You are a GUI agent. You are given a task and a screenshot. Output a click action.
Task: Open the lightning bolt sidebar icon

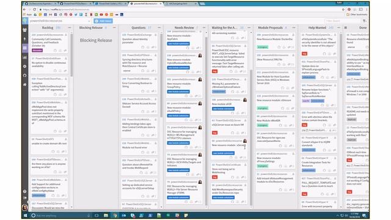click(24, 39)
